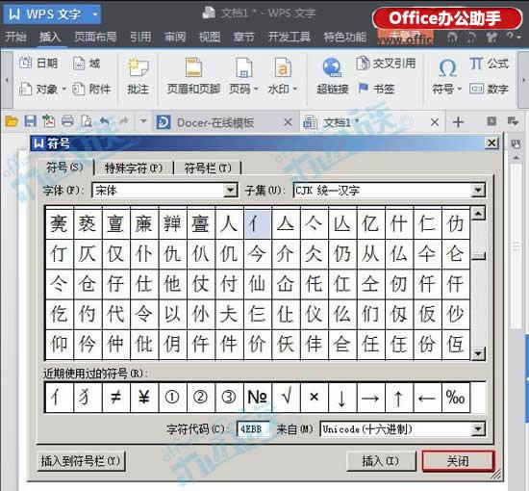The image size is (529, 491).
Task: Select the 今 character in the grid
Action: pos(258,254)
